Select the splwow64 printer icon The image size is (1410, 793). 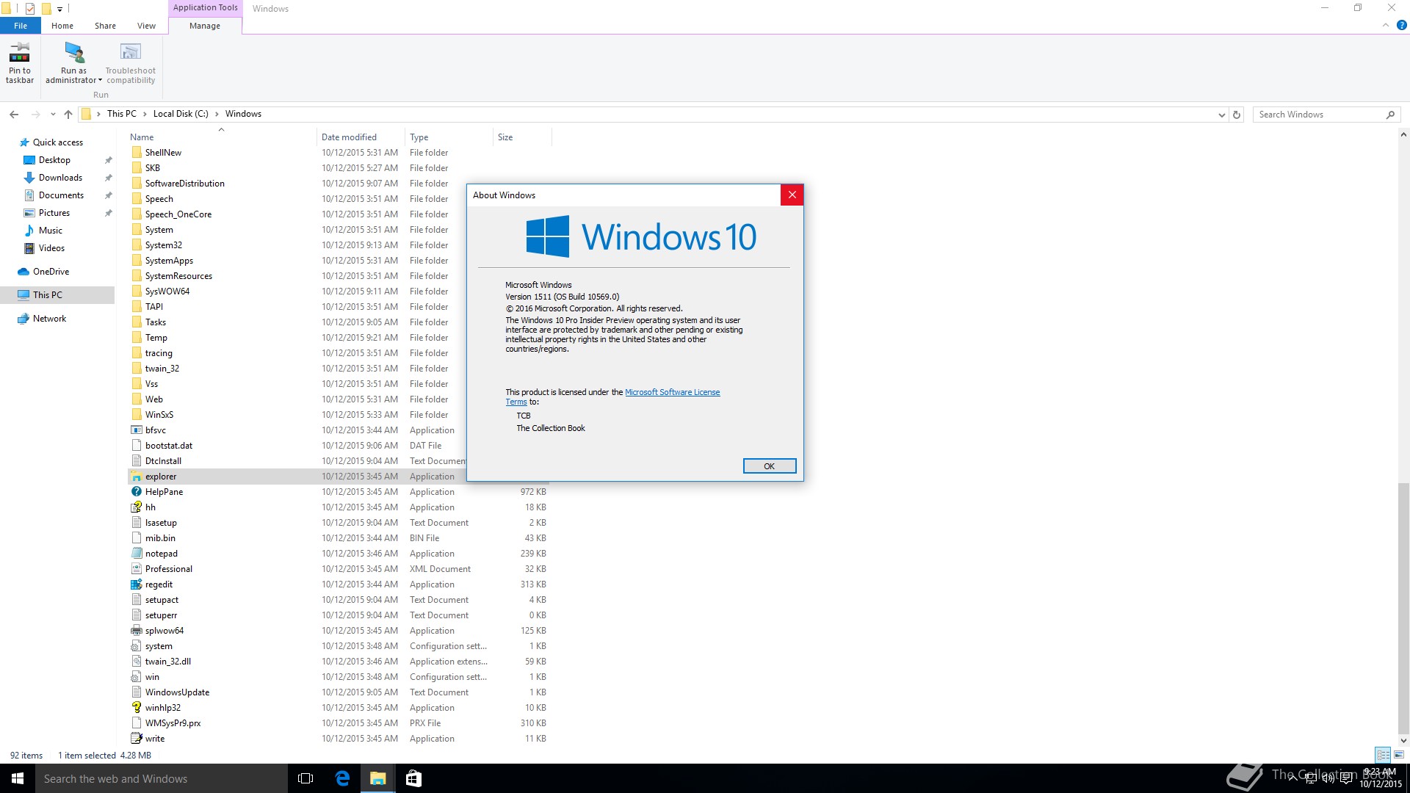click(x=136, y=631)
